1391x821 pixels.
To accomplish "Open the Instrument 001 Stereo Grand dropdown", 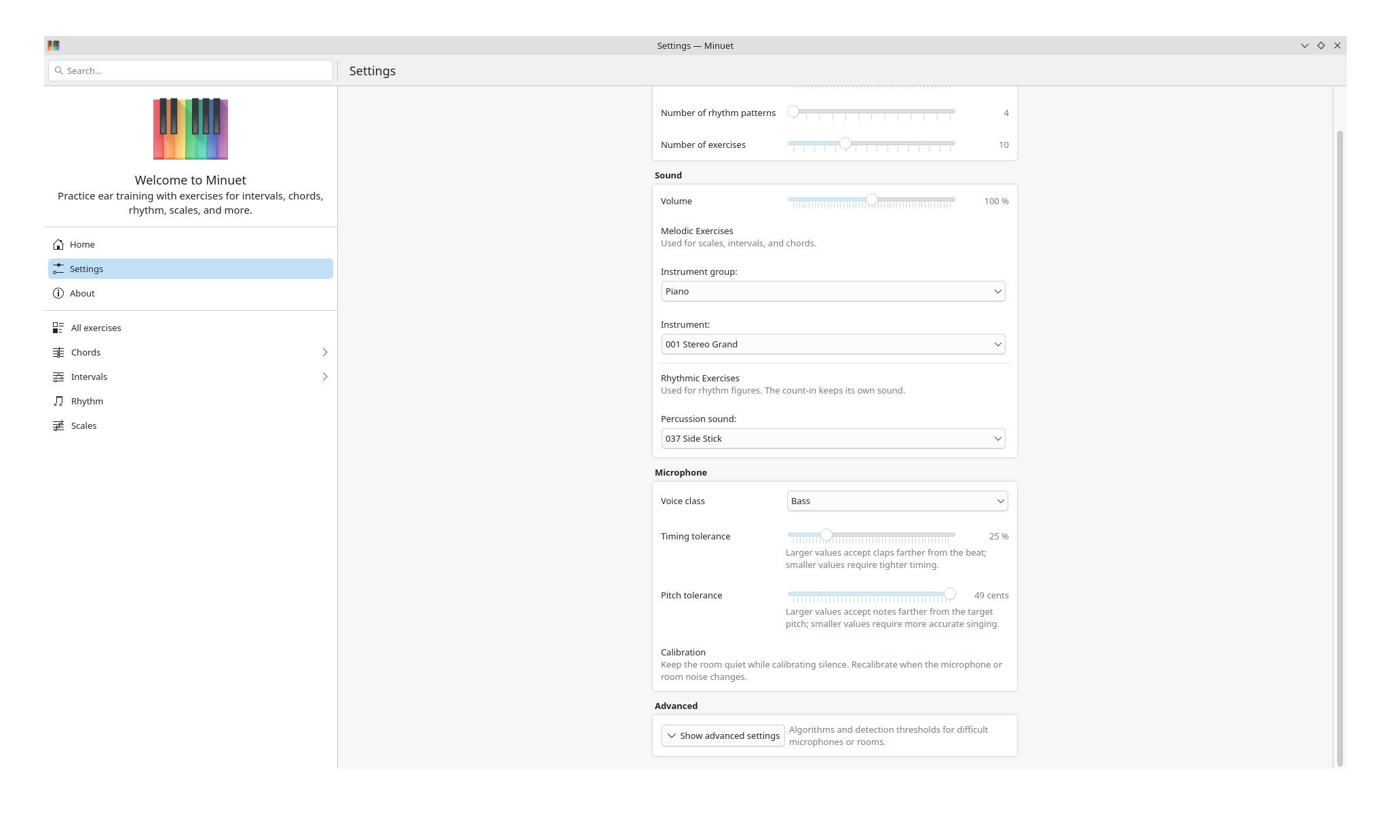I will click(x=833, y=344).
